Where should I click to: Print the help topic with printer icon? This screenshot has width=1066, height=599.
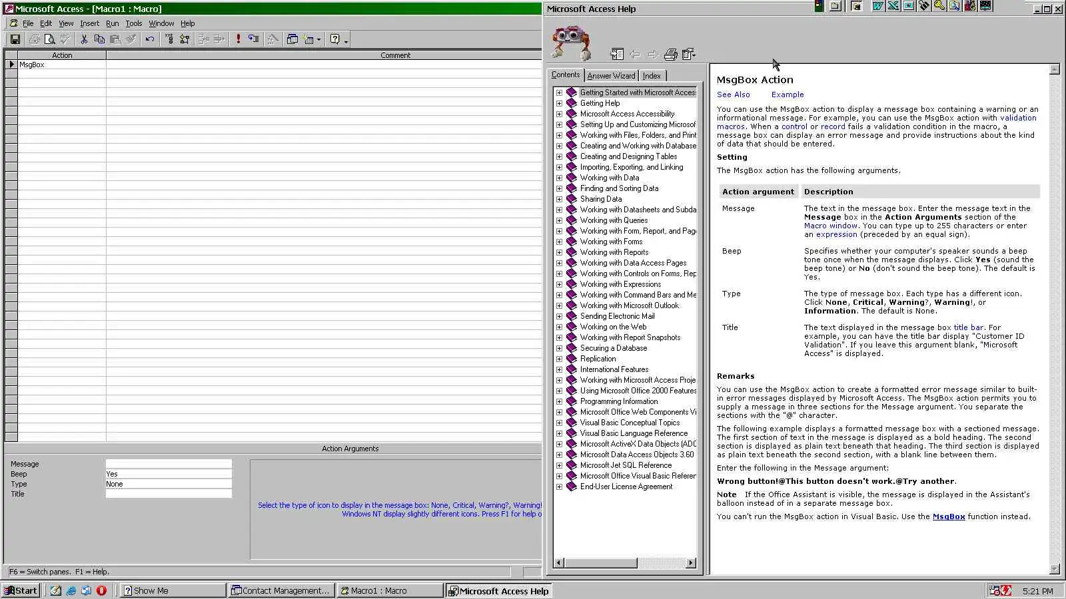pos(671,55)
